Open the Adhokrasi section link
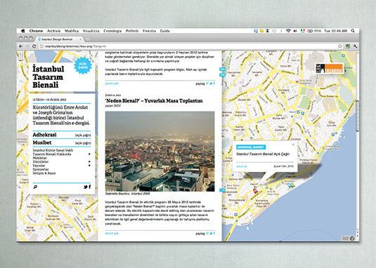The height and width of the screenshot is (268, 376). click(44, 135)
